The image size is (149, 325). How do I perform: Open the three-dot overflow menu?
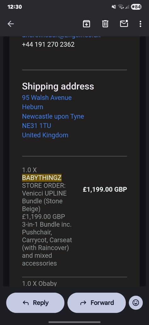(x=140, y=24)
